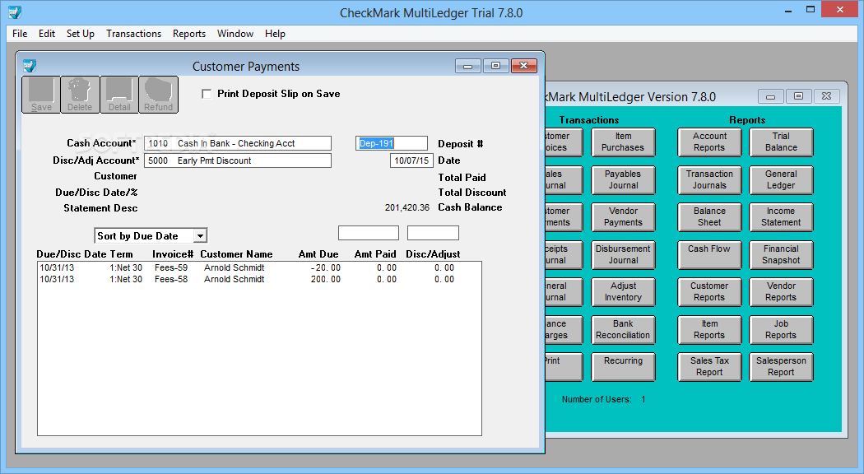Open the Sales Tax Report
This screenshot has height=474, width=864.
point(709,366)
